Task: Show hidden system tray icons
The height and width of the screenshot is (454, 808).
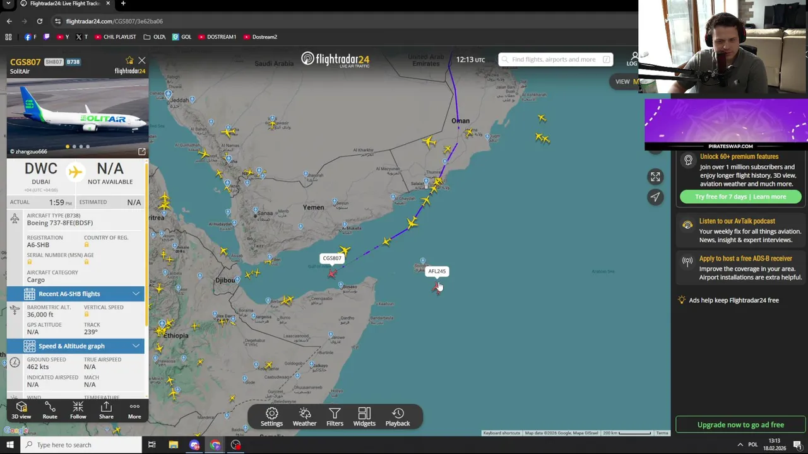Action: (x=740, y=445)
